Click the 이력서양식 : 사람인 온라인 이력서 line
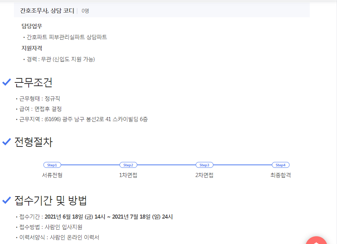 (x=59, y=237)
